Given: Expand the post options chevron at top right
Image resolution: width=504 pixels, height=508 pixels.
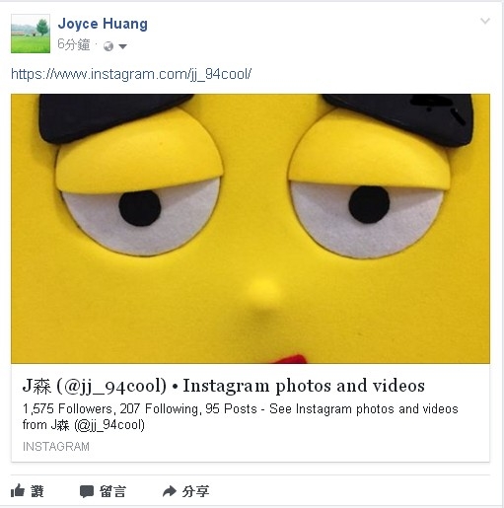Looking at the screenshot, I should pos(485,21).
